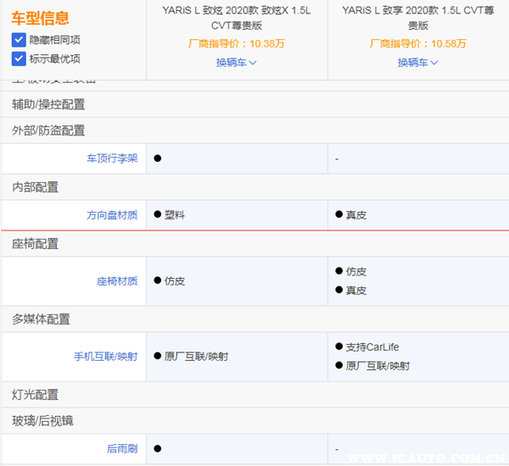
Task: Select the 座椅配置 section header
Action: pos(35,243)
